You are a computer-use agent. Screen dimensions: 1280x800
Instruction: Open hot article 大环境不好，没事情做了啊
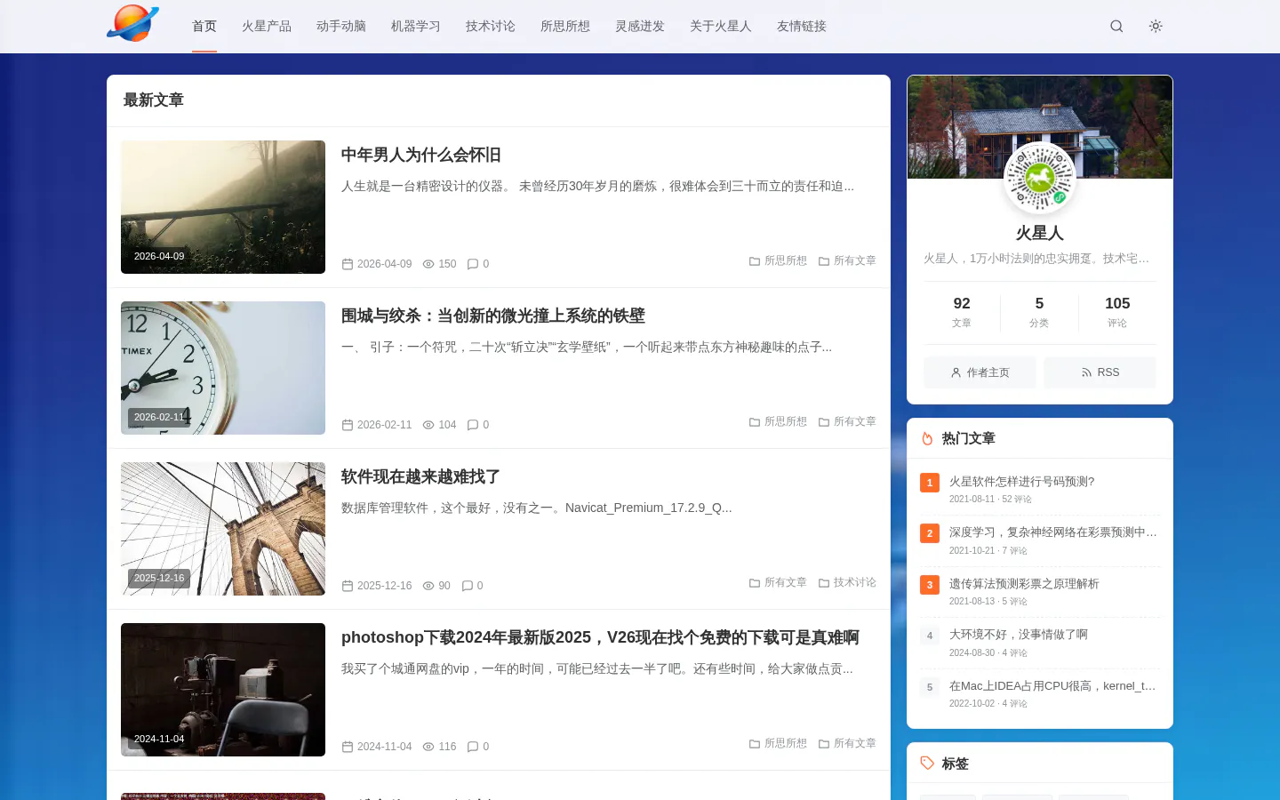[x=1019, y=635]
